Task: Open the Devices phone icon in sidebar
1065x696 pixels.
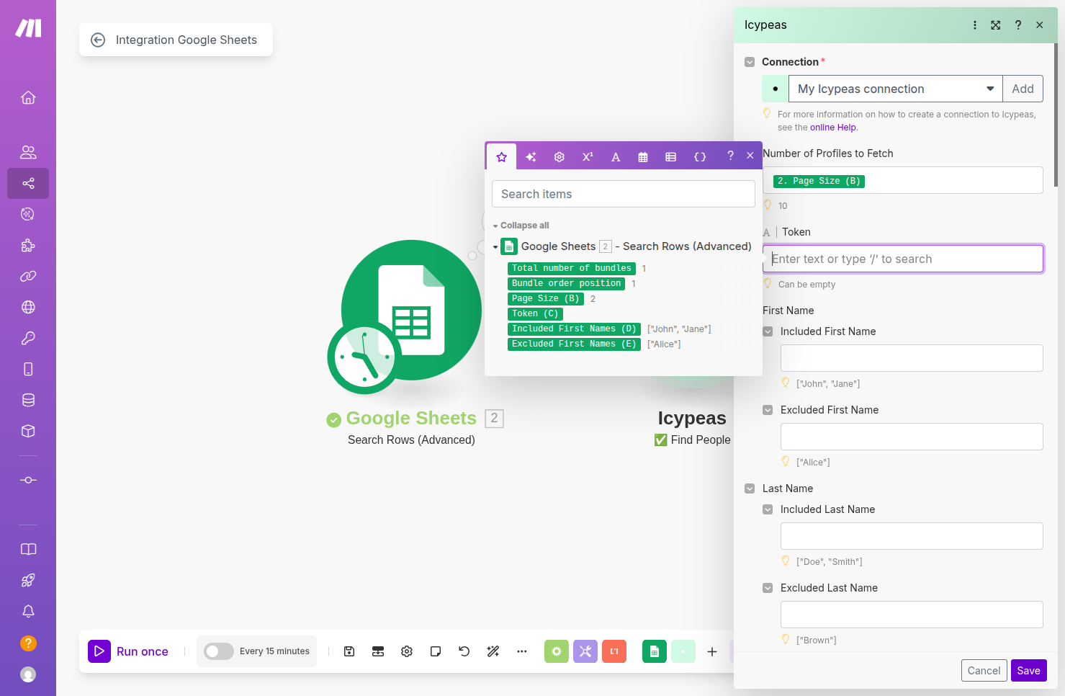Action: click(28, 369)
